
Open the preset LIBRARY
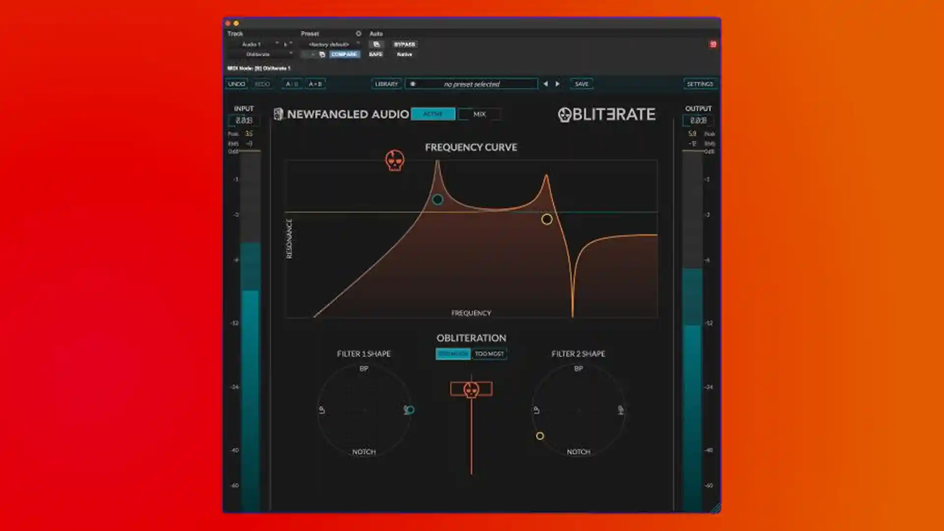[386, 84]
